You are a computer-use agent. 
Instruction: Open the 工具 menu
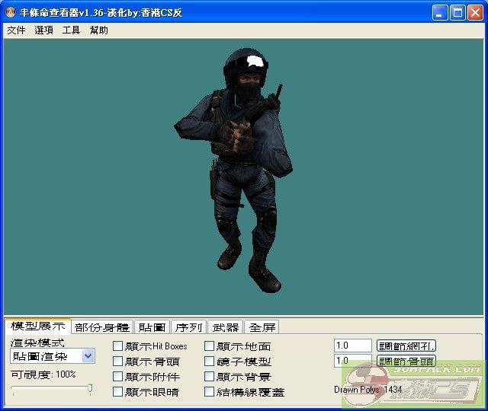71,30
